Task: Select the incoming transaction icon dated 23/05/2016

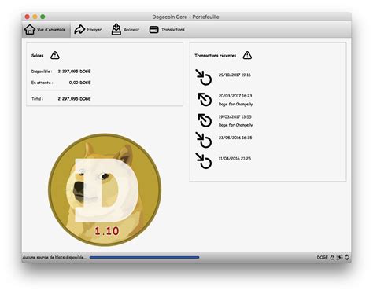Action: point(204,140)
